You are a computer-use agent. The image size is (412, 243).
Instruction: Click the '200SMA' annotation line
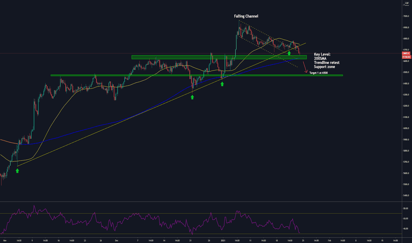click(320, 59)
